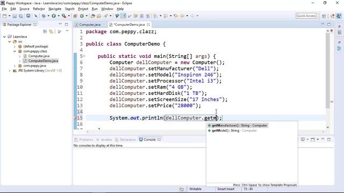Screen dimensions: 344x193
Task: Click the Last Edit Location arrow icon
Action: [x=176, y=16]
